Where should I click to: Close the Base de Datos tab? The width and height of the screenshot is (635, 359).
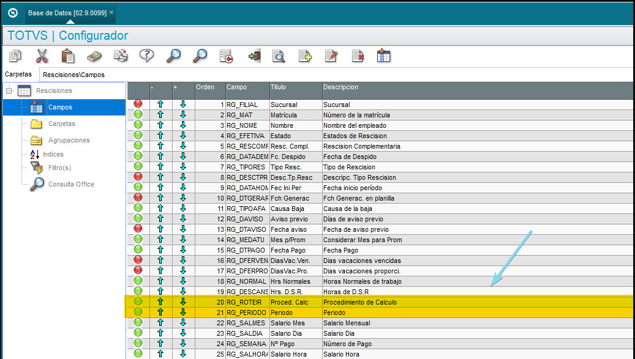pyautogui.click(x=111, y=12)
